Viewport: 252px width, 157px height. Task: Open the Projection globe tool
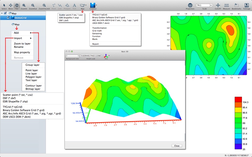190,6
